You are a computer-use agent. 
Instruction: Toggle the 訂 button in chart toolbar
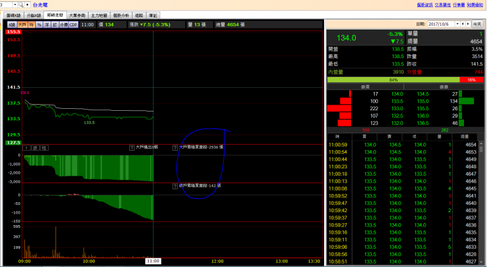[55, 24]
